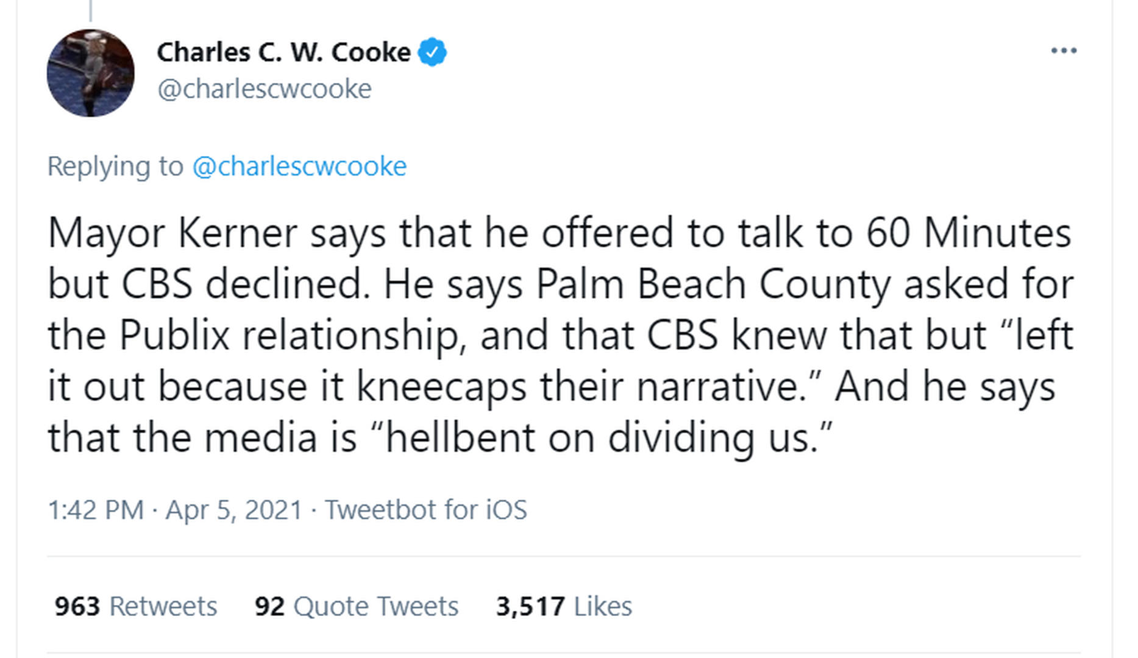View the 92 Quote Tweets

356,606
